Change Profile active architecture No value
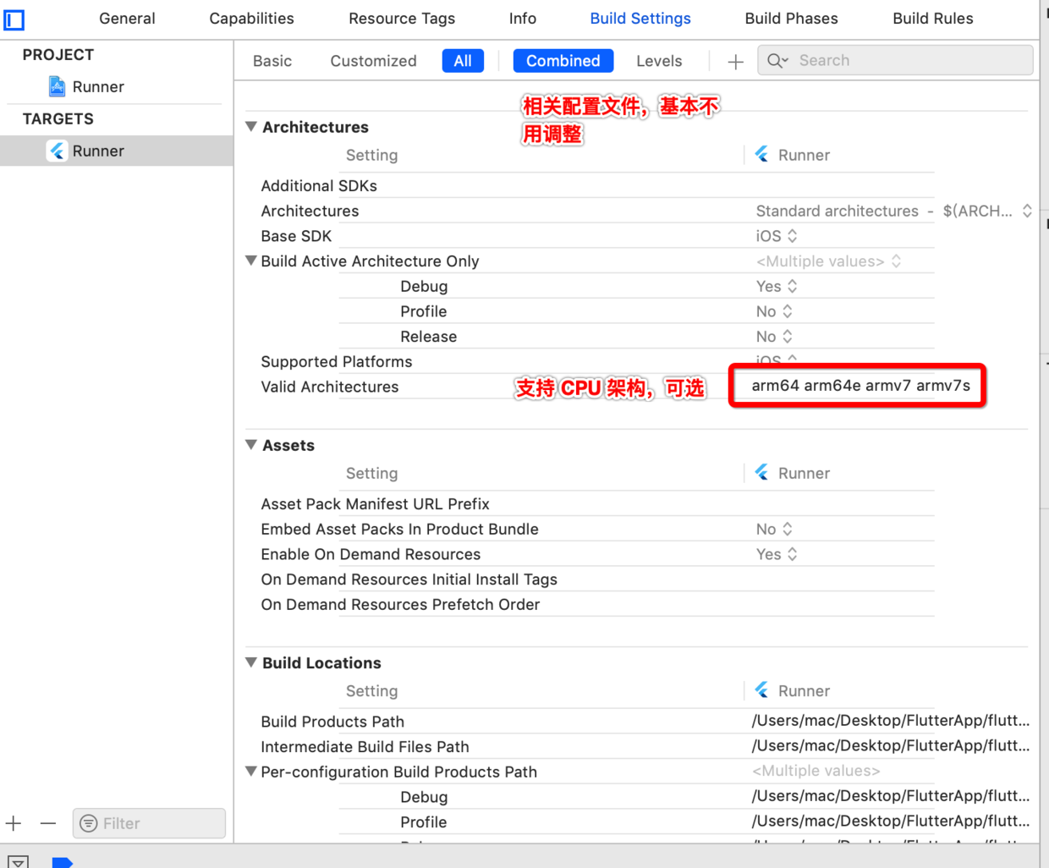This screenshot has width=1049, height=868. (774, 311)
